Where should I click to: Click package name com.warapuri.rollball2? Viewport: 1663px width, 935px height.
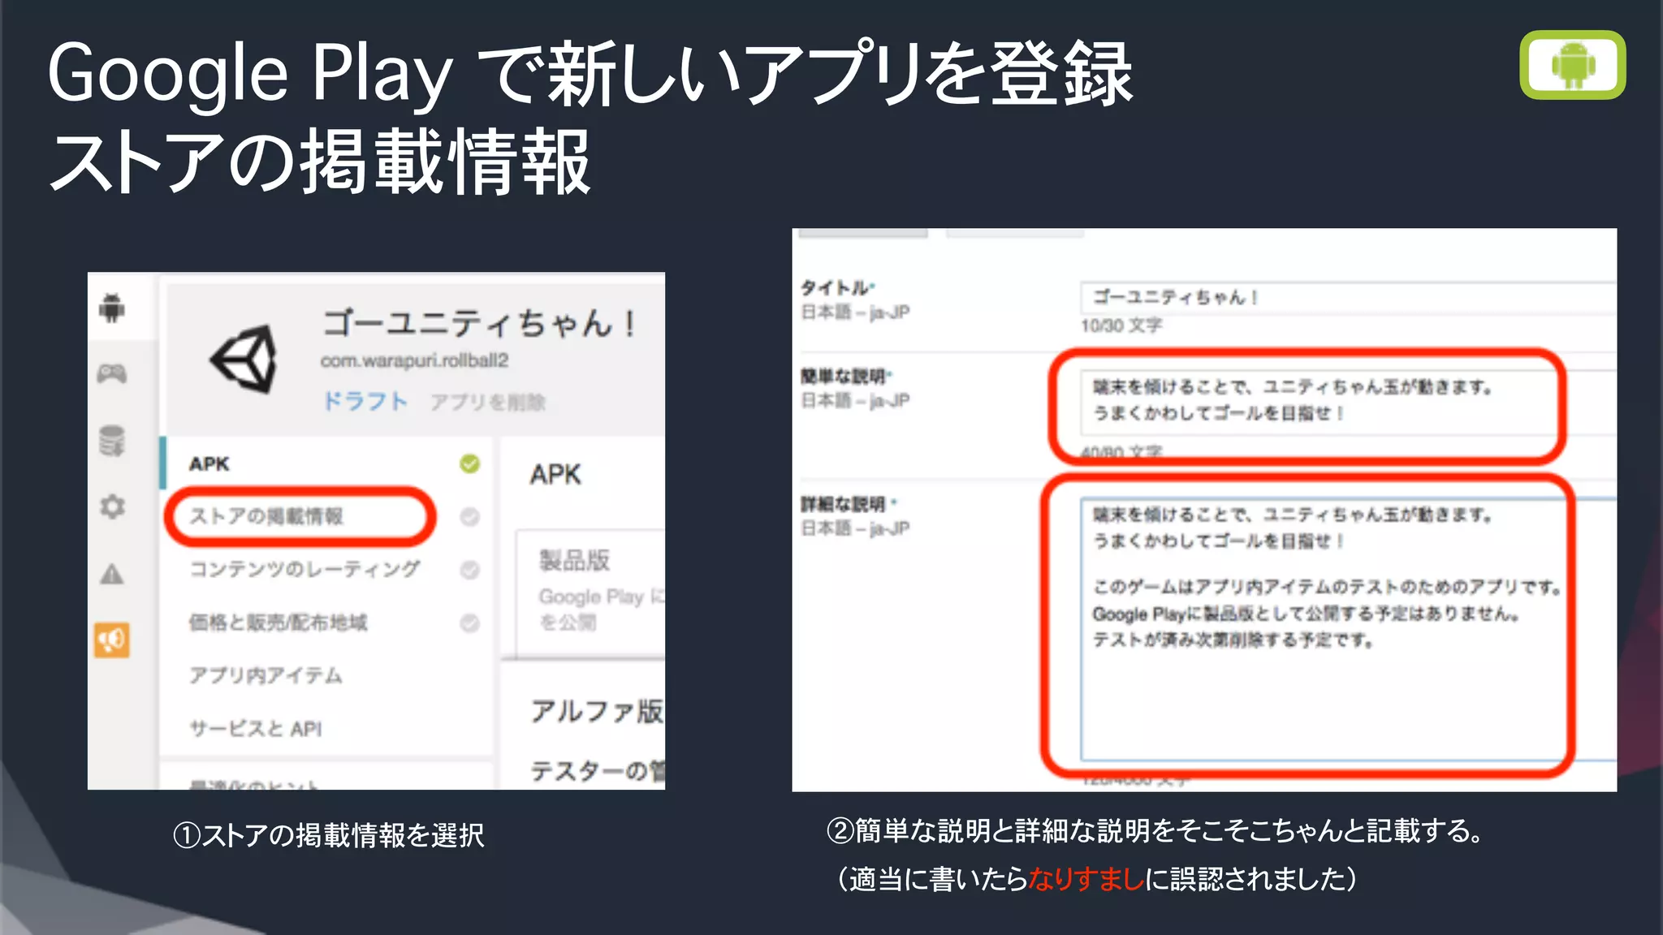point(414,360)
